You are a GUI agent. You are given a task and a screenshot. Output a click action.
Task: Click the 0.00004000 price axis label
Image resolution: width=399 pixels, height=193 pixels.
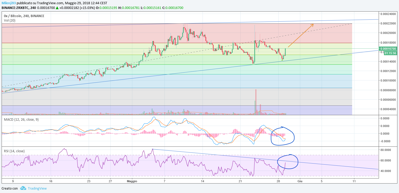coord(388,109)
